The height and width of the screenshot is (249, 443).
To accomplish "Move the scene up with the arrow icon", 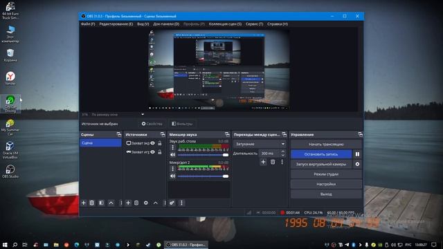I will (111, 203).
